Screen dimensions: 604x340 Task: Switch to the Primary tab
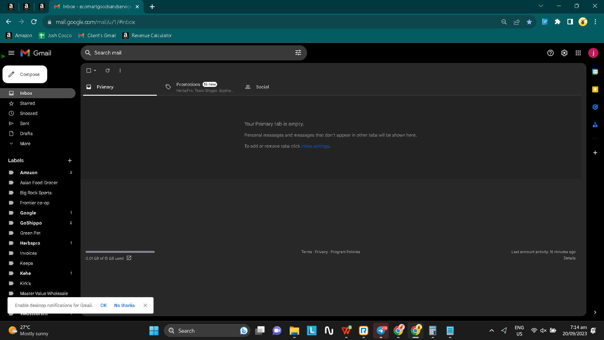120,87
